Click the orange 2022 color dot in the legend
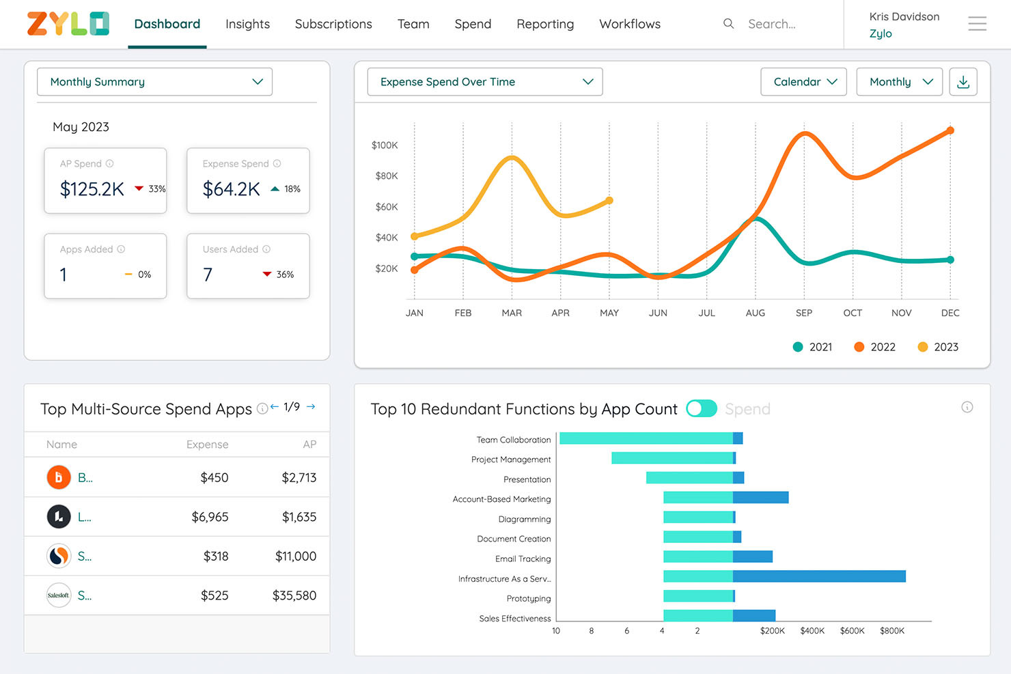Viewport: 1011px width, 674px height. [859, 347]
